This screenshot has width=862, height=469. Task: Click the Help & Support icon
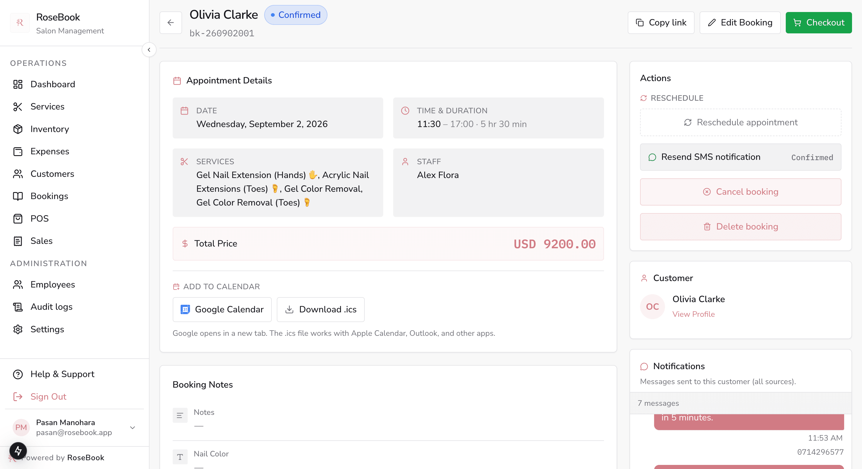pyautogui.click(x=18, y=374)
